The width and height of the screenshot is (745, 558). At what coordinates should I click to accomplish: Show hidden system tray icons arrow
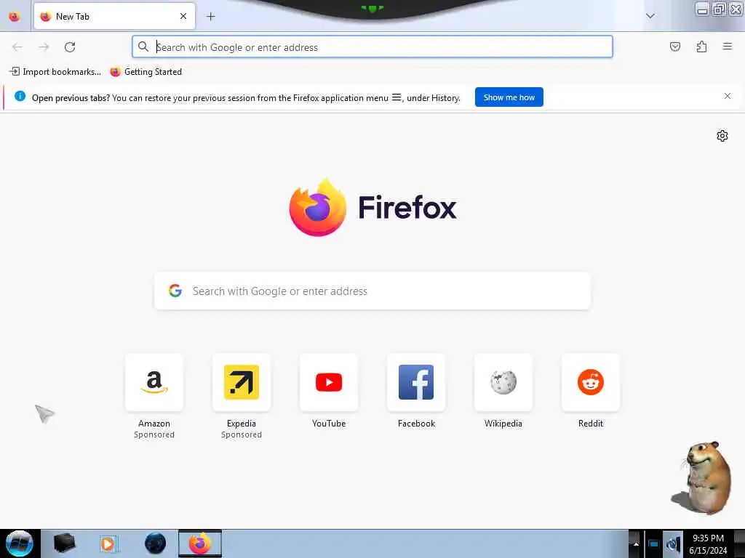635,543
